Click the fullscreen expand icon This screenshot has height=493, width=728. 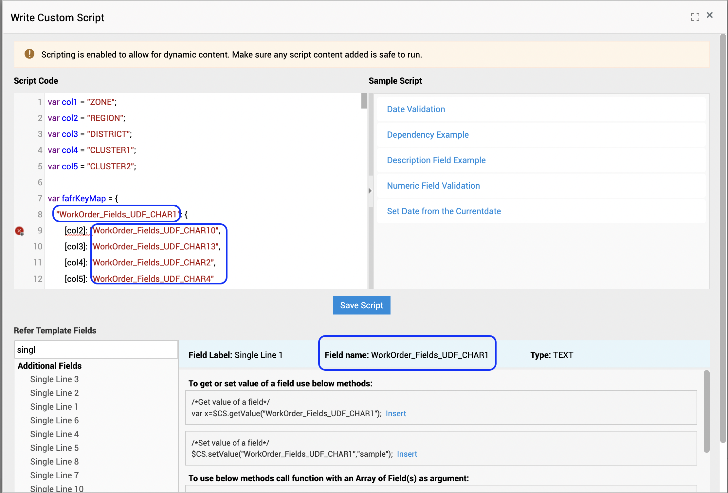coord(695,17)
